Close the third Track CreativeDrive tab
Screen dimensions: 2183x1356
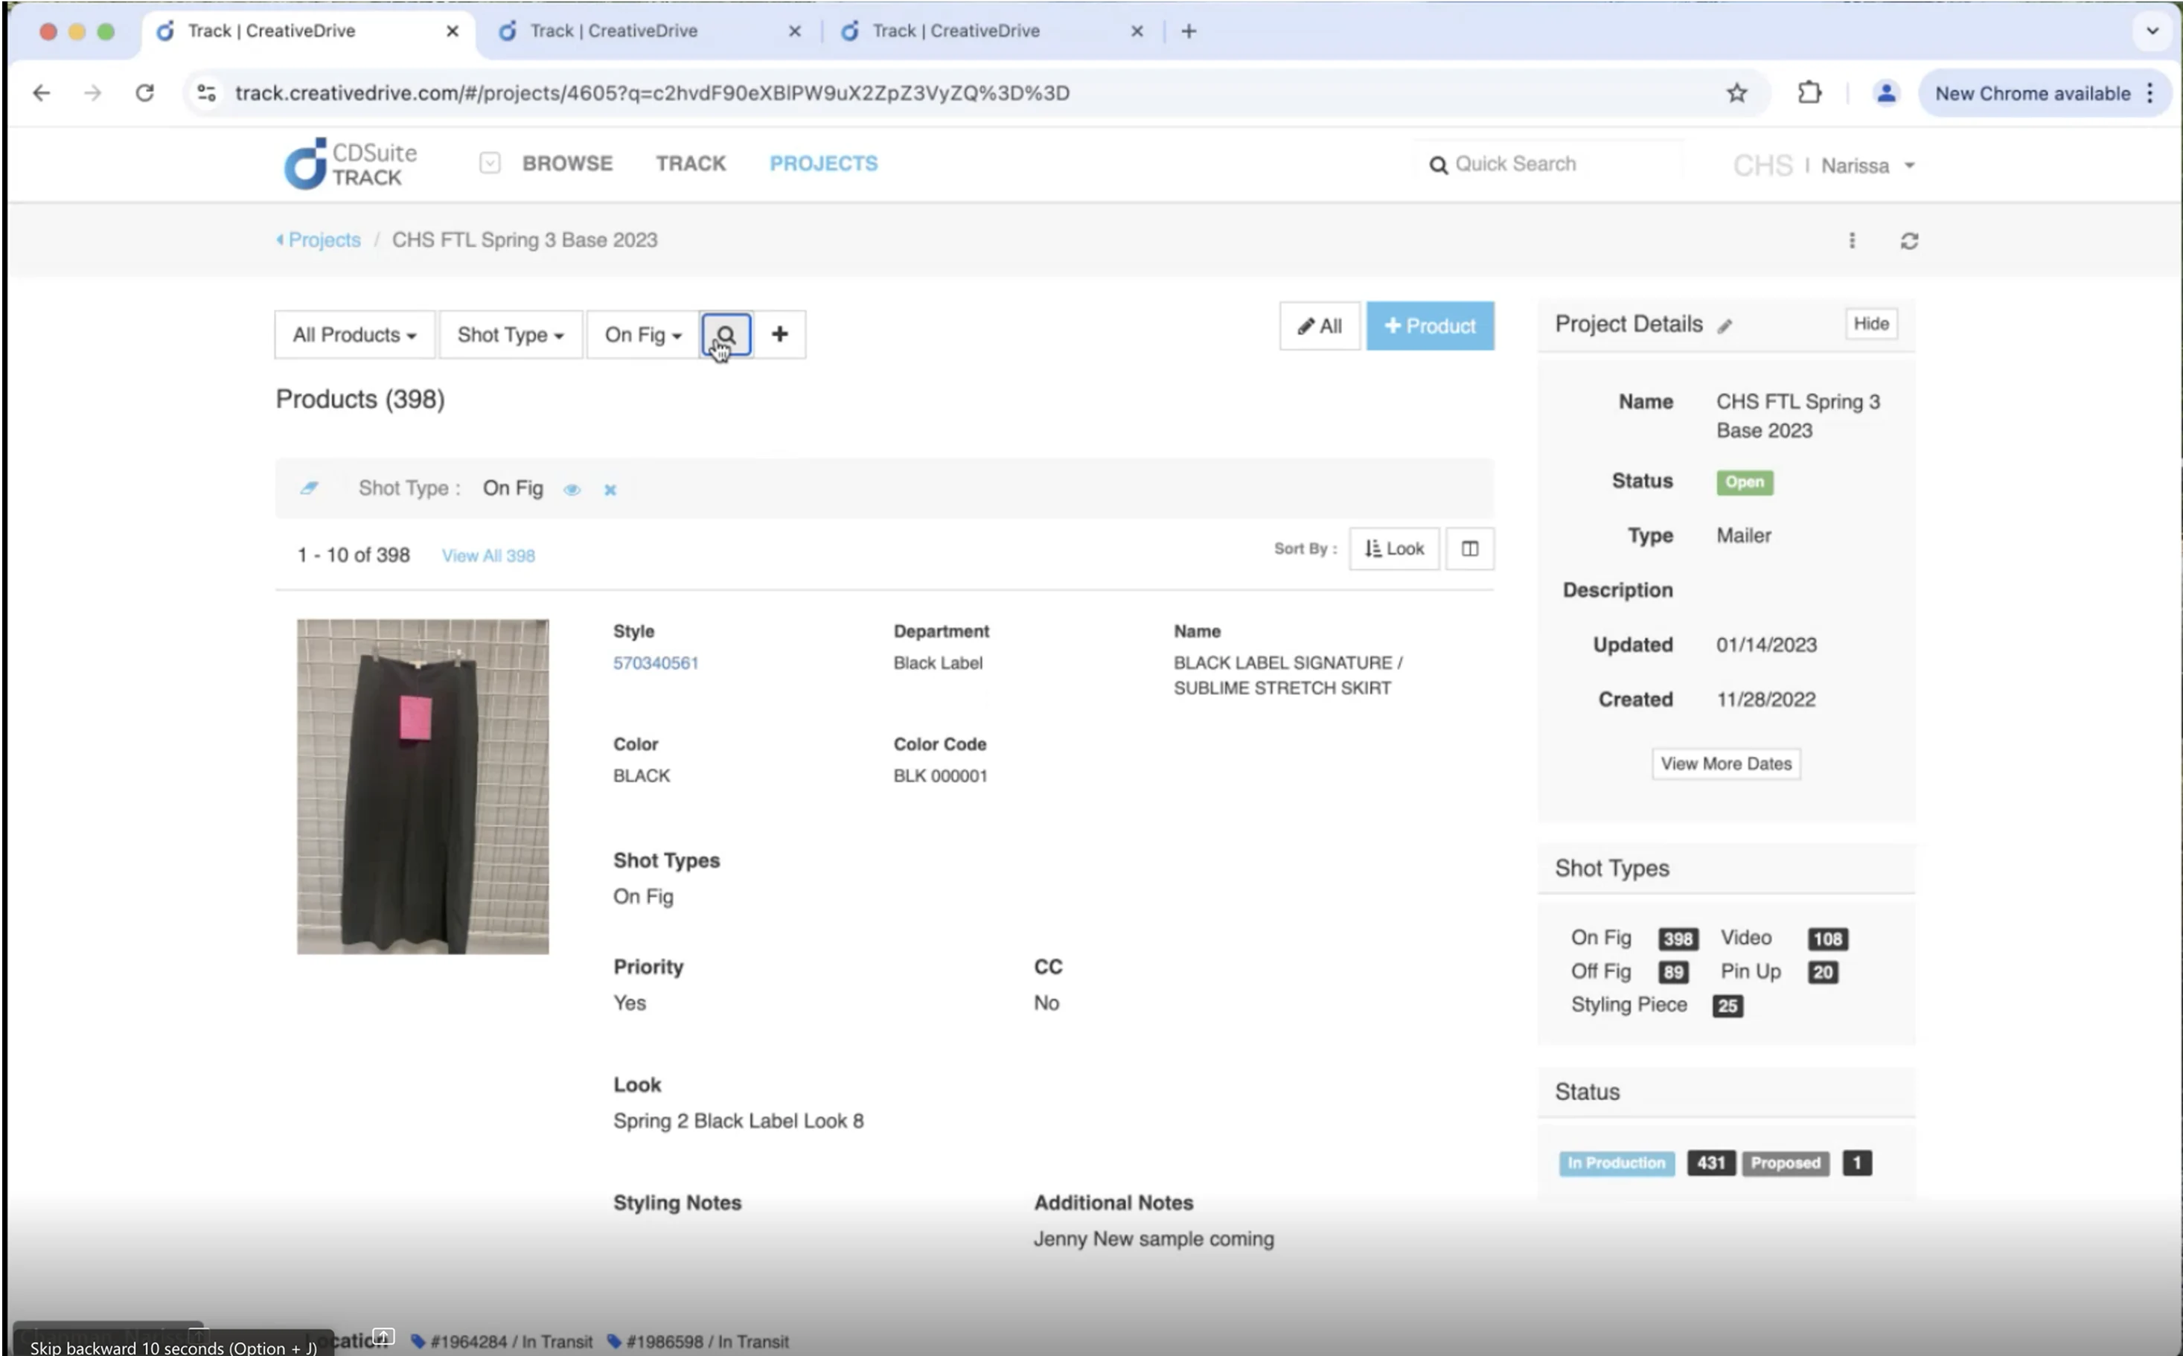tap(1137, 31)
